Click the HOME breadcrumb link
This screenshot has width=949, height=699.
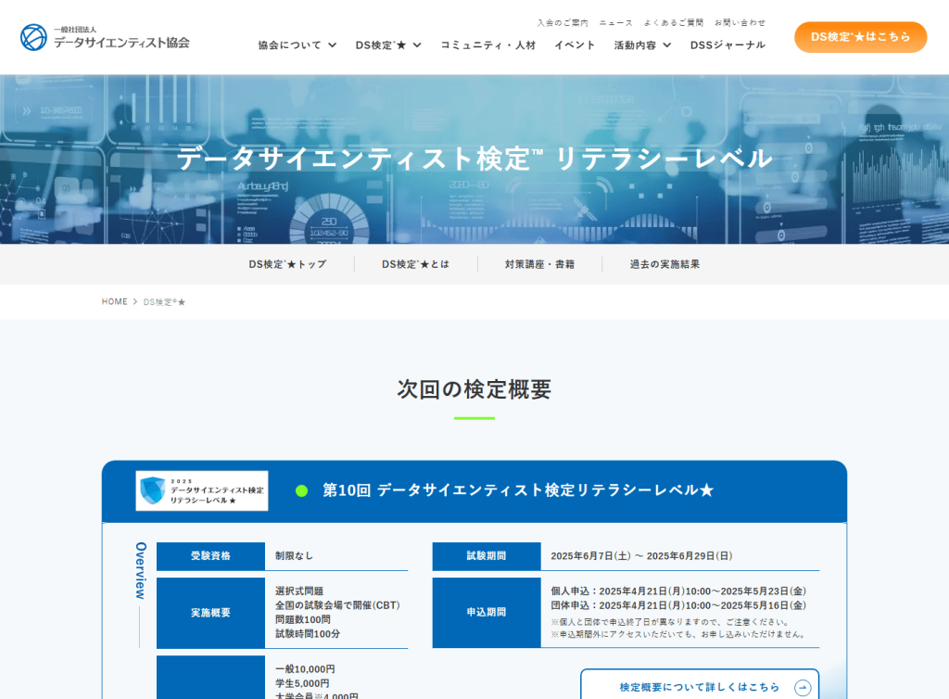tap(114, 301)
